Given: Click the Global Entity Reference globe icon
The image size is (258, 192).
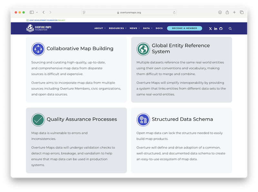Looking at the screenshot, I should click(x=143, y=49).
